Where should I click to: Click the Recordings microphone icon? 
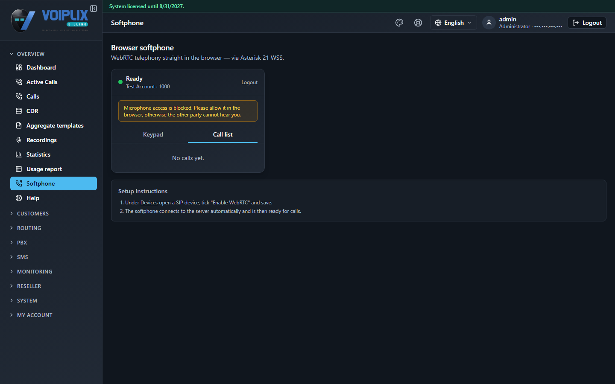coord(19,140)
